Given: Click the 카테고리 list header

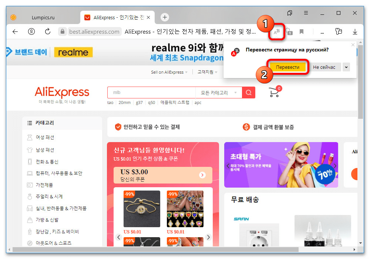Looking at the screenshot, I should point(44,123).
